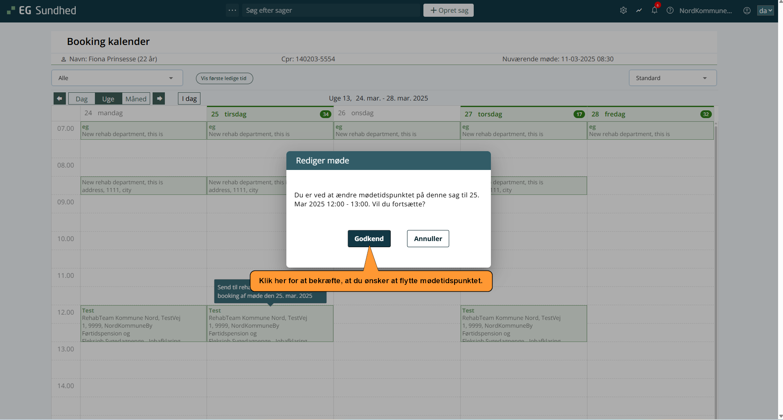
Task: Switch to the Måned view tab
Action: coord(136,99)
